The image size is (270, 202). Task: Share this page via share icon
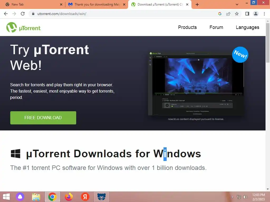[228, 14]
